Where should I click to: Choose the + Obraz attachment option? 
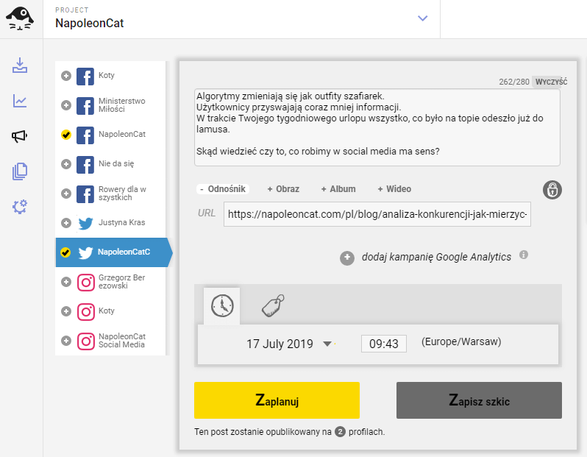[x=283, y=189]
